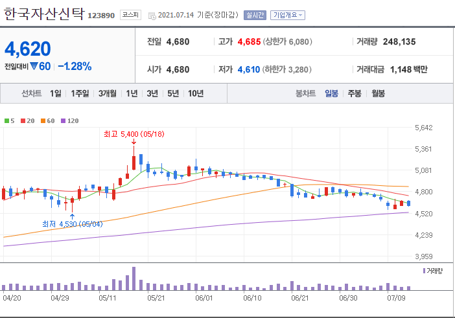
Task: Select the 월봉 monthly candle chart
Action: coord(378,93)
